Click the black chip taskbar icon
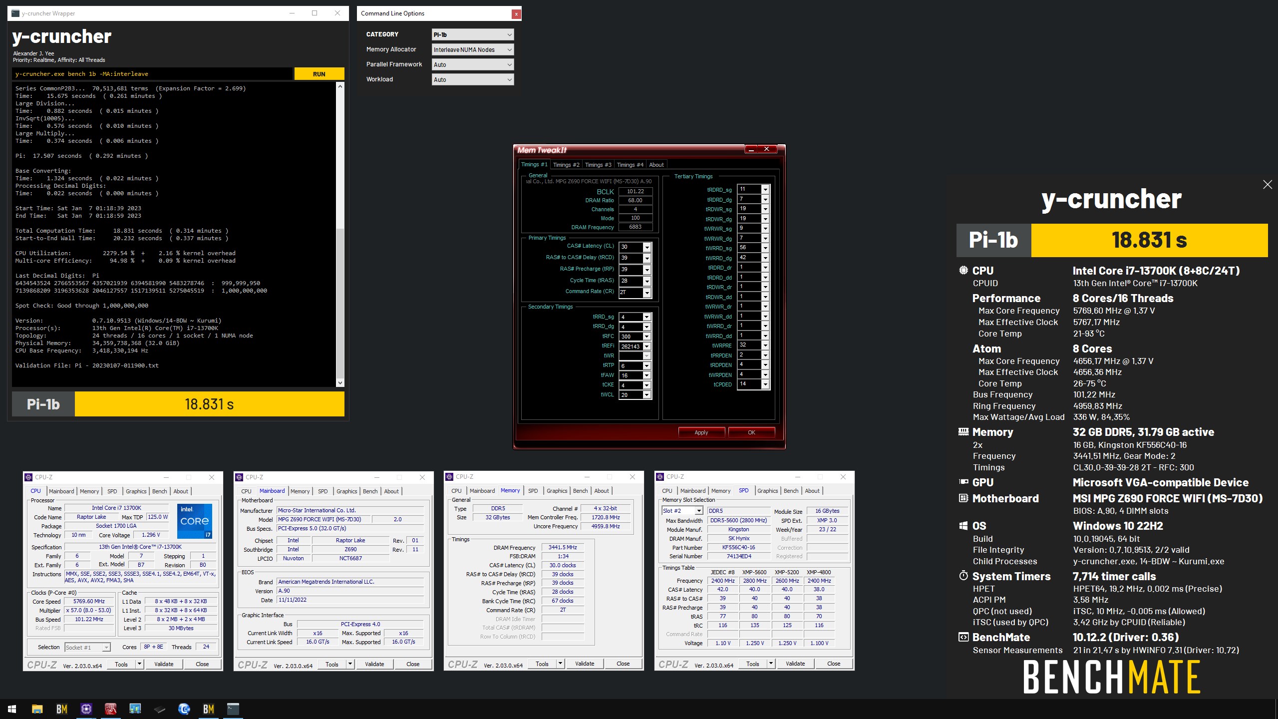Image resolution: width=1278 pixels, height=719 pixels. (159, 709)
